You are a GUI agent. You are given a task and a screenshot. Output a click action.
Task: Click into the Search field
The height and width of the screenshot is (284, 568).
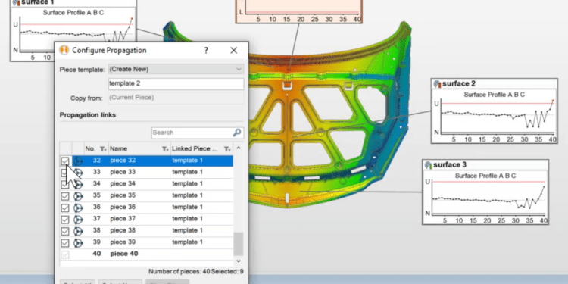[x=192, y=133]
